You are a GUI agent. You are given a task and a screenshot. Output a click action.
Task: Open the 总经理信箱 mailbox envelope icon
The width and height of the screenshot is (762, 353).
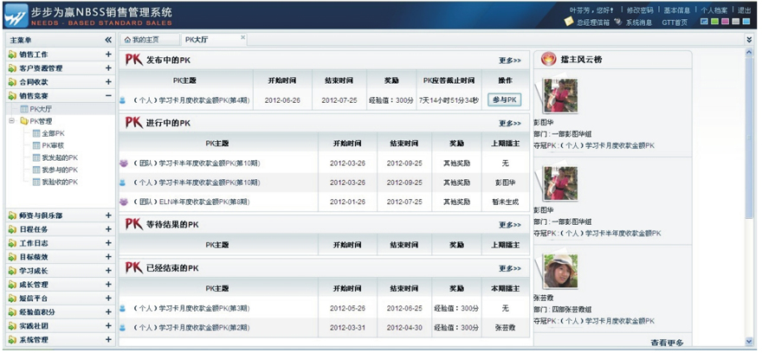point(571,22)
